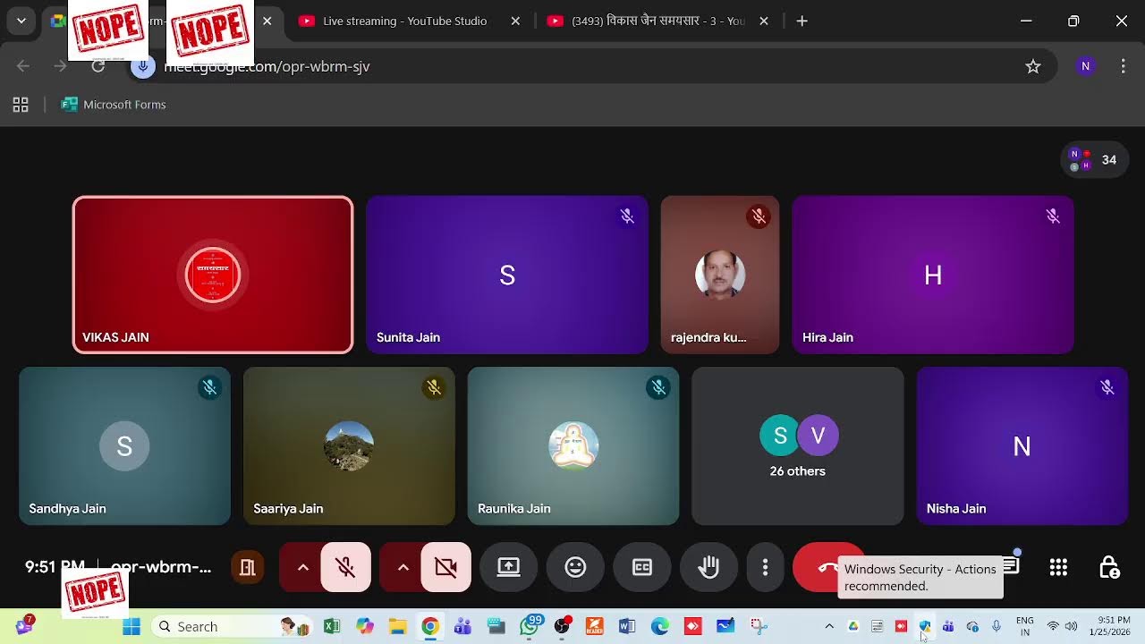This screenshot has width=1145, height=644.
Task: Open the Activities grid icon
Action: (x=1058, y=567)
